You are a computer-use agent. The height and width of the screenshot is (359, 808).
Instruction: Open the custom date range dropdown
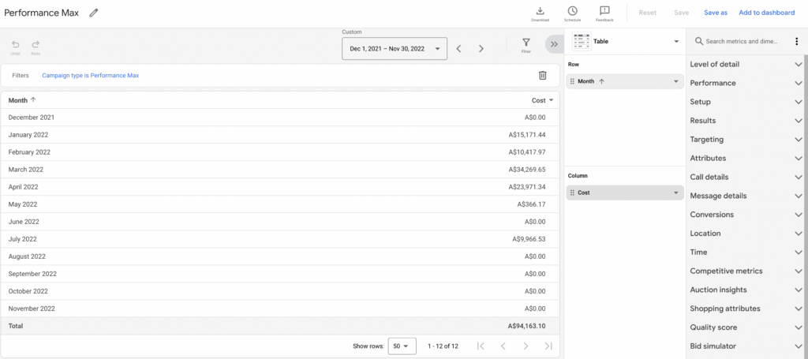[395, 49]
